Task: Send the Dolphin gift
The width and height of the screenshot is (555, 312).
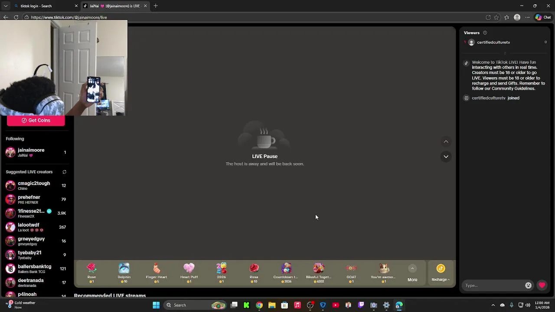Action: pos(124,273)
